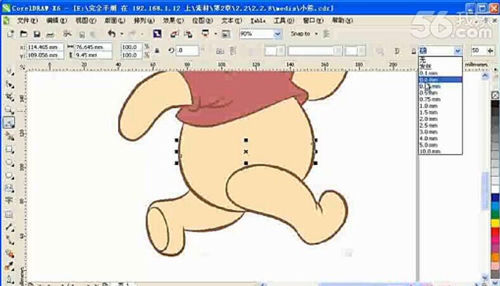The height and width of the screenshot is (286, 500).
Task: Collapse the outline width dropdown arrow
Action: 457,51
